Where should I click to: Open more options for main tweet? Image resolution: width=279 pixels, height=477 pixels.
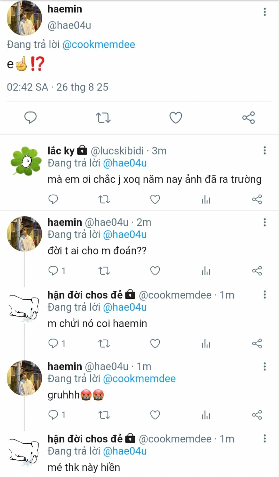[265, 12]
